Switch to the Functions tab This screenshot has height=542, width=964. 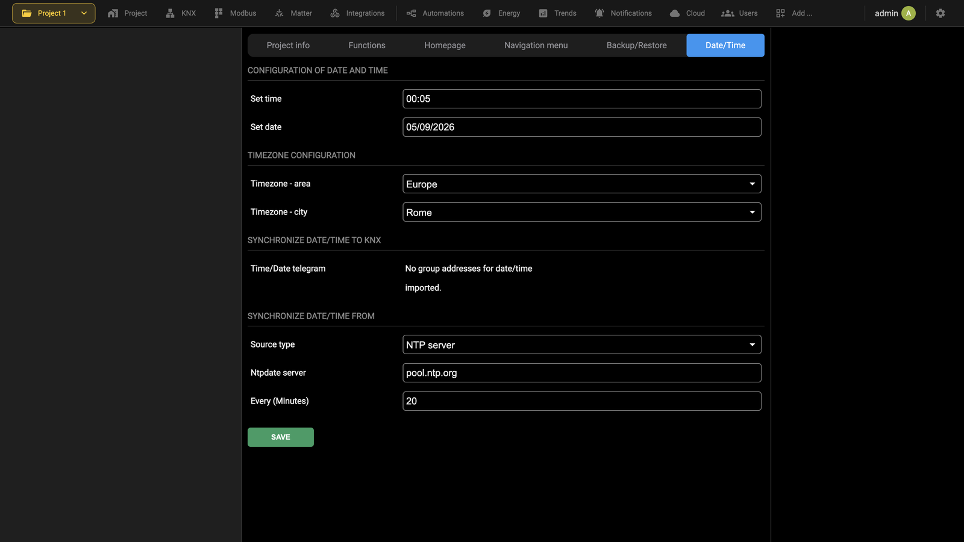tap(367, 45)
